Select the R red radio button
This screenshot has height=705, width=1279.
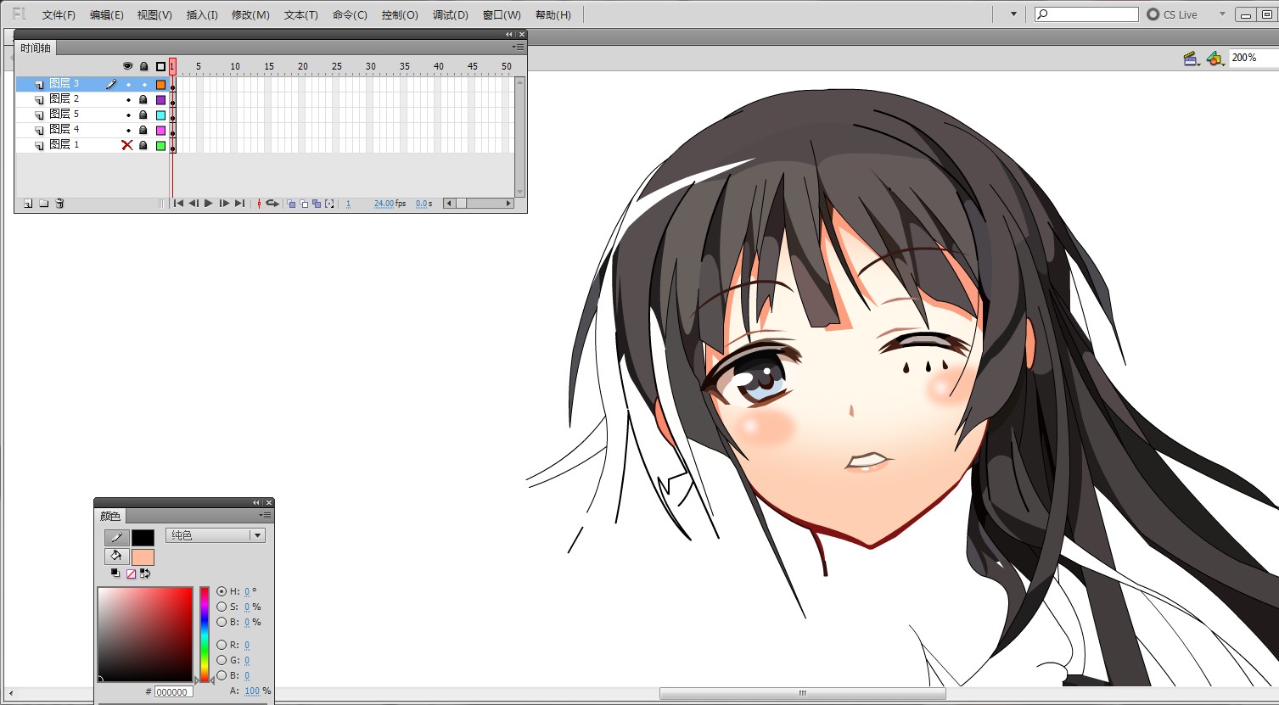point(222,645)
